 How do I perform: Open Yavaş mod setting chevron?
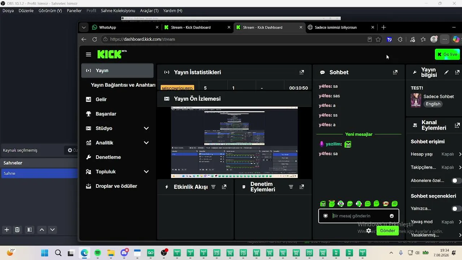(x=460, y=222)
